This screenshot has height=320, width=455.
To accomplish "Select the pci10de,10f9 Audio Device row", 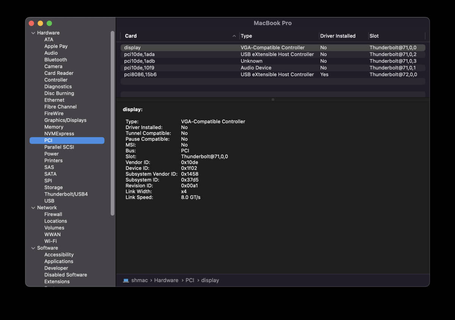I will click(139, 67).
